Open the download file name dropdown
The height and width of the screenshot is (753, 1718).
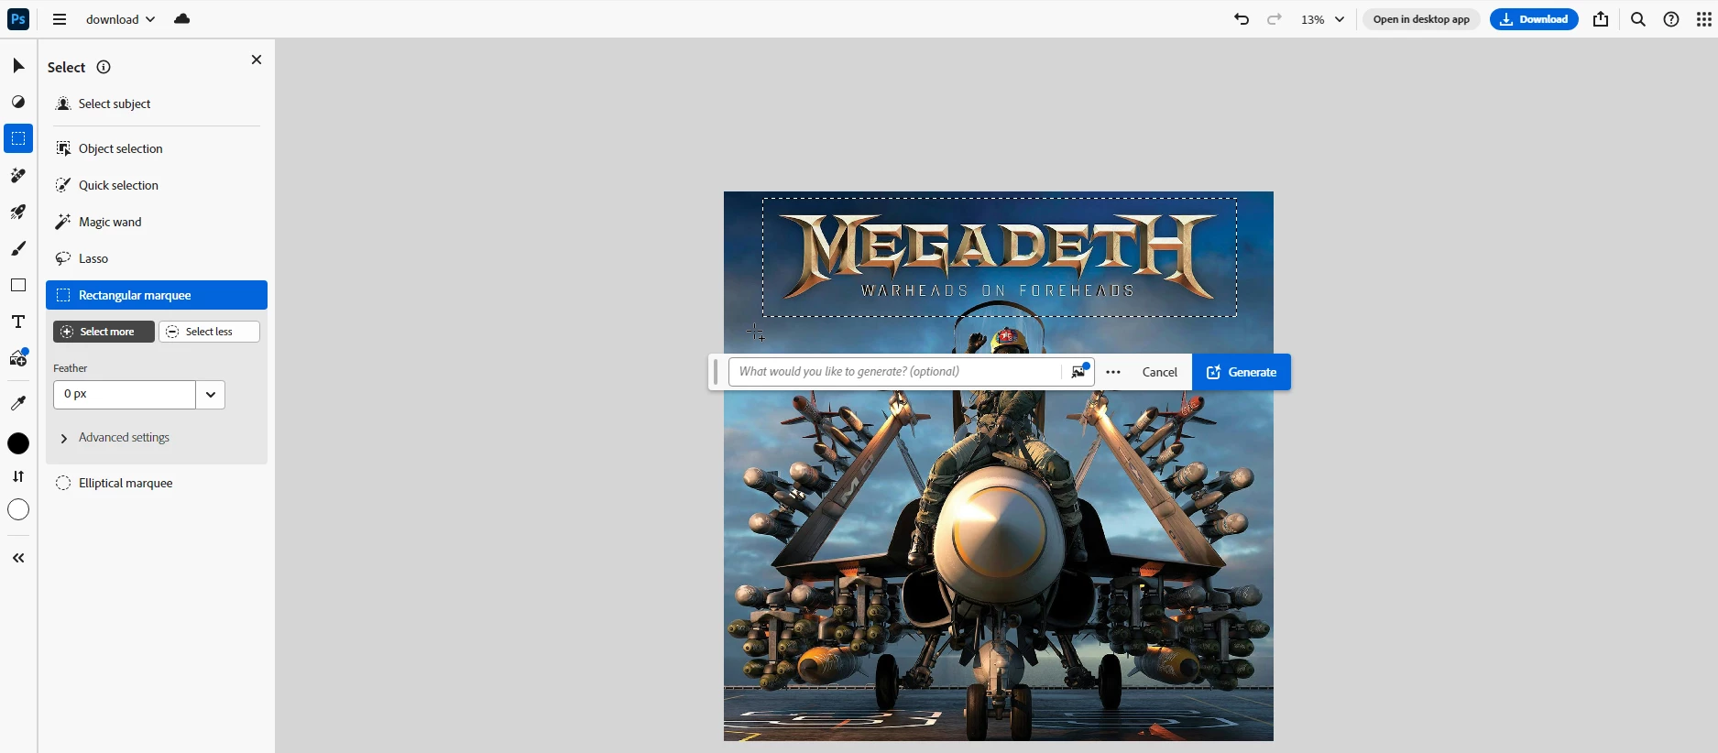(120, 19)
